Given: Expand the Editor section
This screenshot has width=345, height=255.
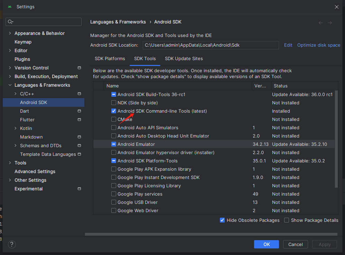Looking at the screenshot, I should coord(10,50).
